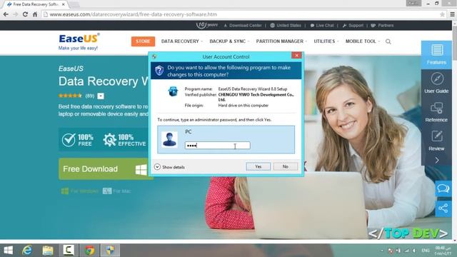Select the For Mac link
The image size is (457, 257).
pos(116,191)
